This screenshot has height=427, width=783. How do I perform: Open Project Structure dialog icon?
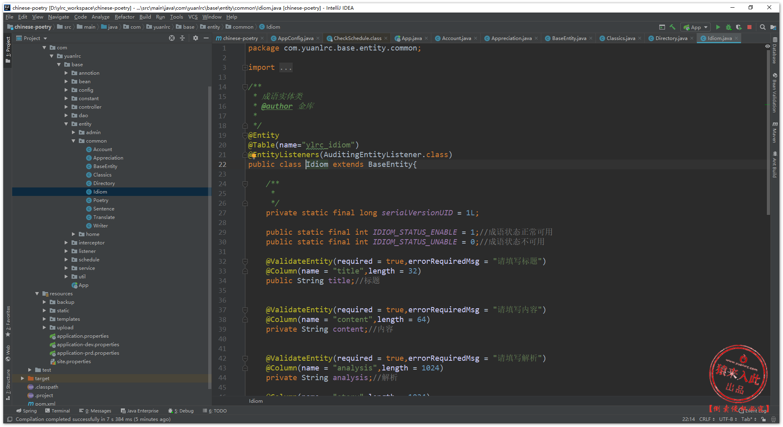[773, 27]
